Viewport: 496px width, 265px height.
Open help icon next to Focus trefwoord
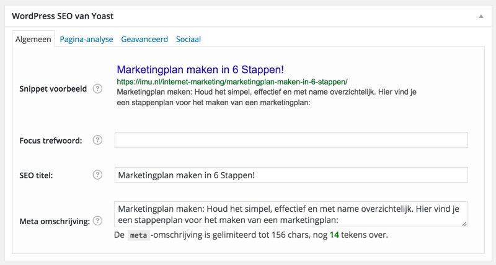tap(97, 140)
